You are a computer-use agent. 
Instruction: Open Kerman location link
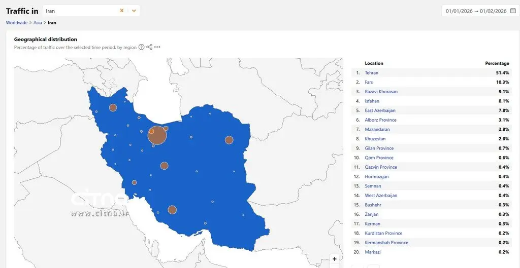(x=372, y=223)
